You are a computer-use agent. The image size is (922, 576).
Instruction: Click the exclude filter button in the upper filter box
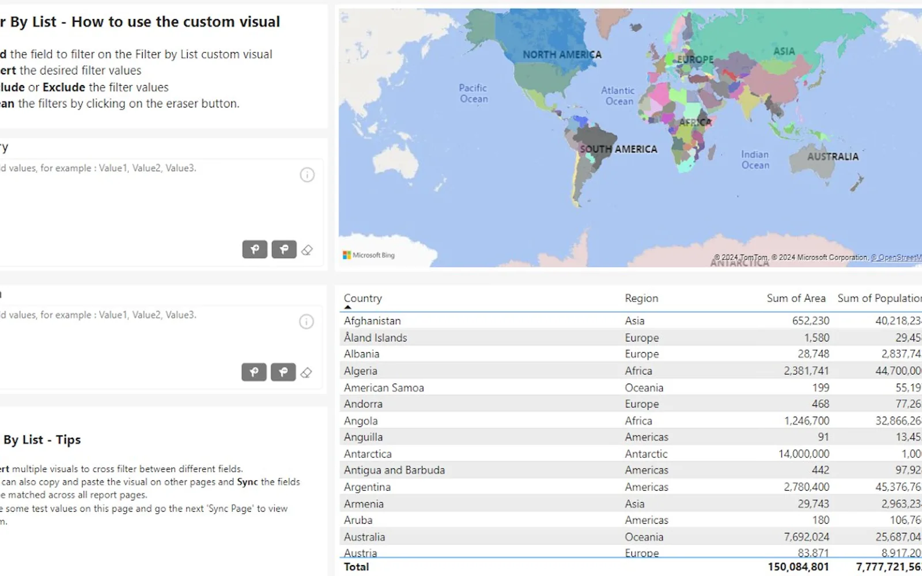284,249
